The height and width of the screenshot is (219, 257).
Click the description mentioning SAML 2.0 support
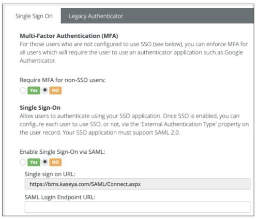[134, 124]
